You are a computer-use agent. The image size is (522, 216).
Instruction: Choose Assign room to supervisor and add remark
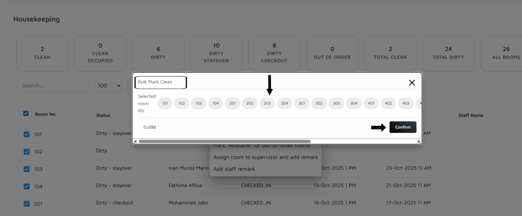click(266, 157)
